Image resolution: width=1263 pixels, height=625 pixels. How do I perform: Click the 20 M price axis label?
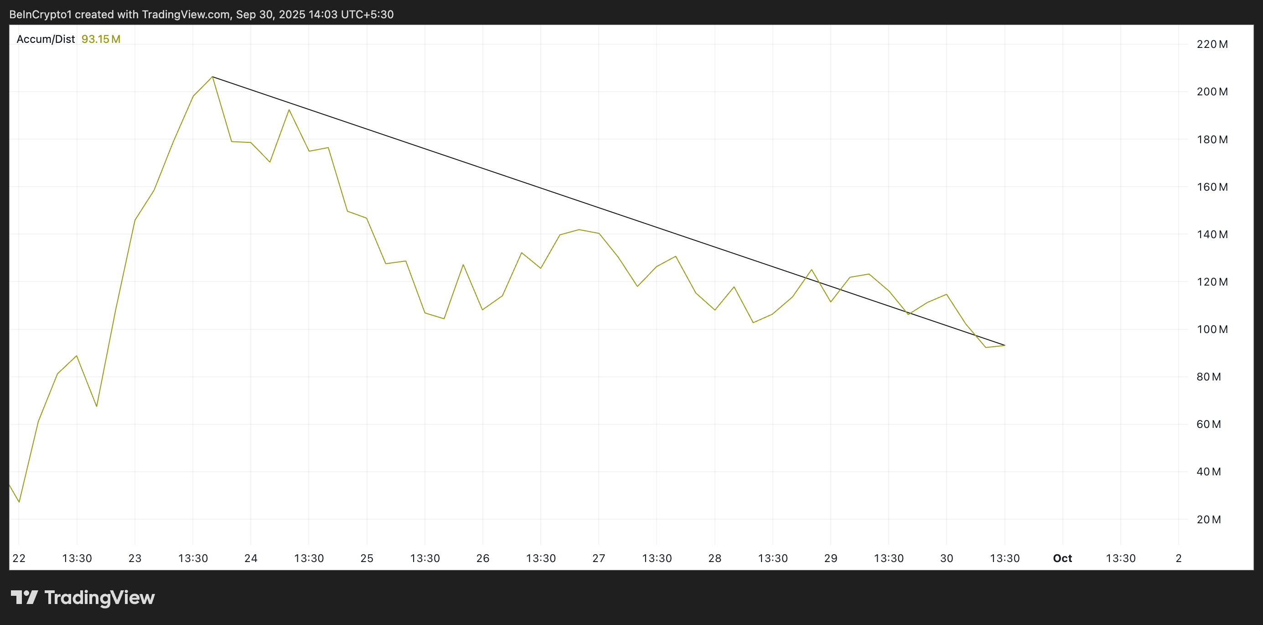point(1209,520)
